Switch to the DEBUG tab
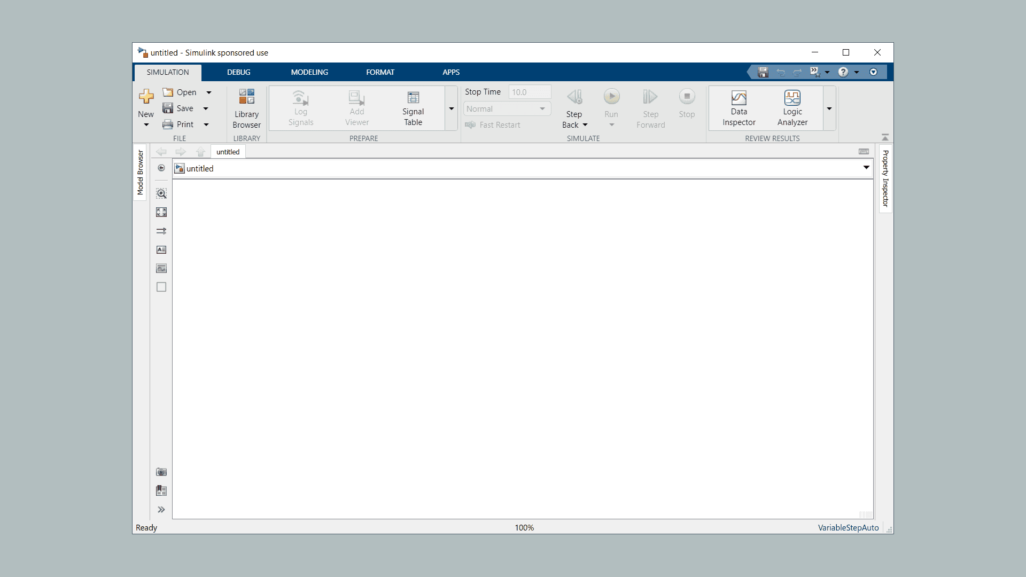The image size is (1026, 577). pos(238,72)
